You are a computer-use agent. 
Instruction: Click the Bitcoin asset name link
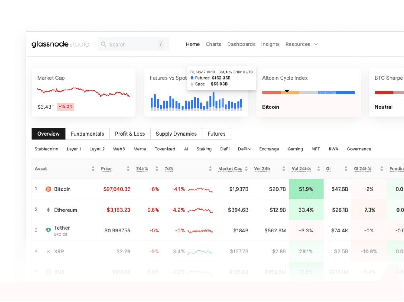(x=63, y=189)
